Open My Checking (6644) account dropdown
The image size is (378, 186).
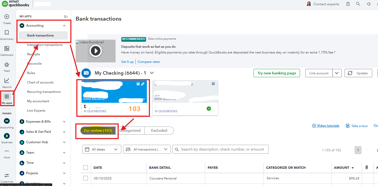tap(152, 73)
